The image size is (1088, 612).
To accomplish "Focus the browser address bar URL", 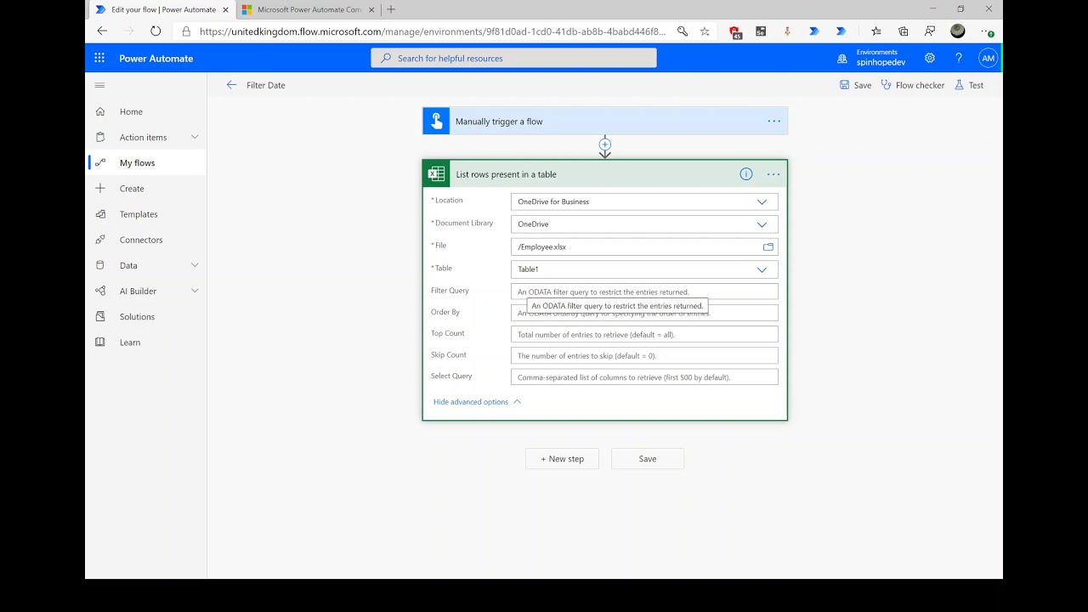I will pyautogui.click(x=433, y=31).
